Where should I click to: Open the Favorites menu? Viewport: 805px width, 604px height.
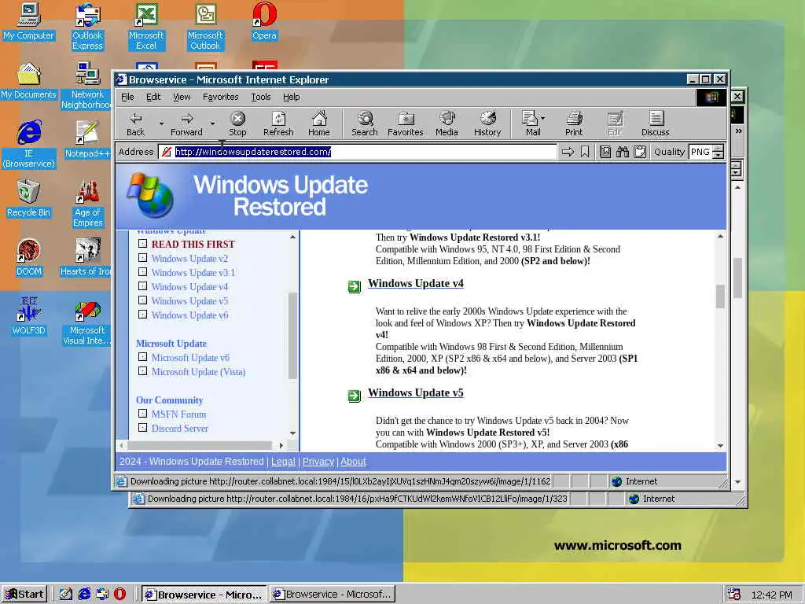220,97
